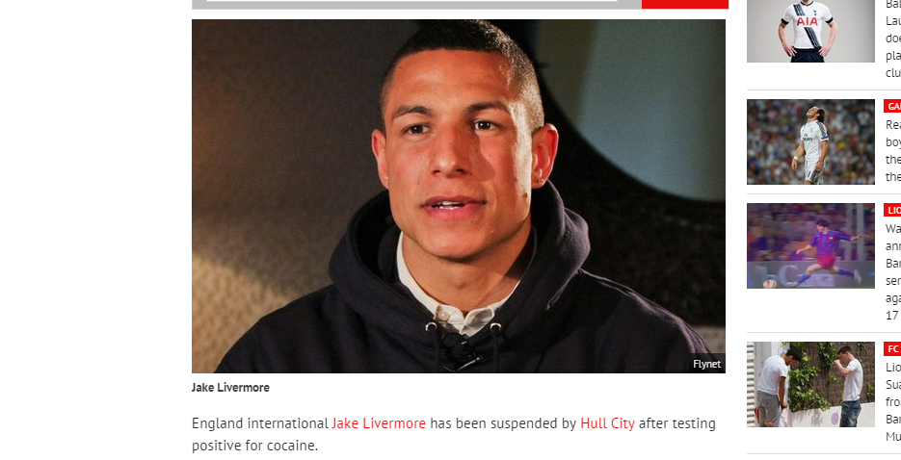The image size is (901, 460).
Task: Select the bold Jake Livermore image caption
Action: point(230,388)
